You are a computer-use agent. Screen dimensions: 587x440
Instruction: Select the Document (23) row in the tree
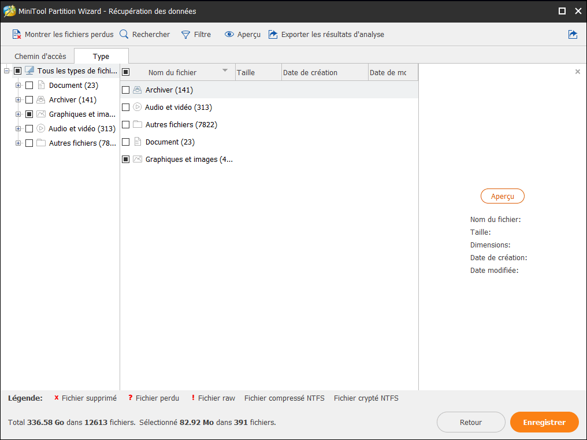(x=73, y=86)
